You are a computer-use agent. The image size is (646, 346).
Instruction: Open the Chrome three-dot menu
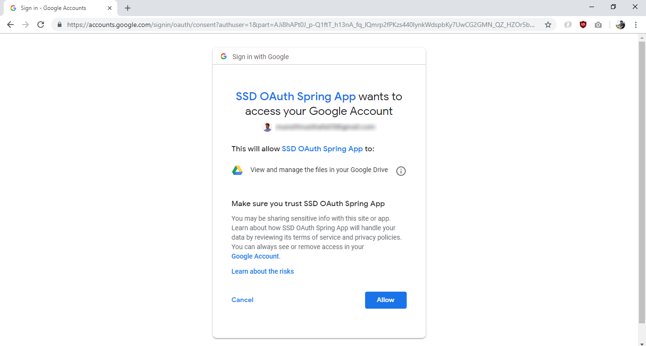tap(636, 24)
